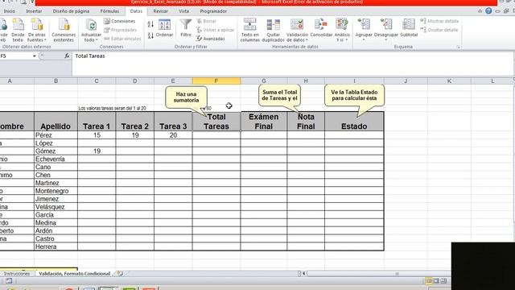Screen dimensions: 515x290
Task: Open the De otras fuentes dropdown
Action: 37,31
